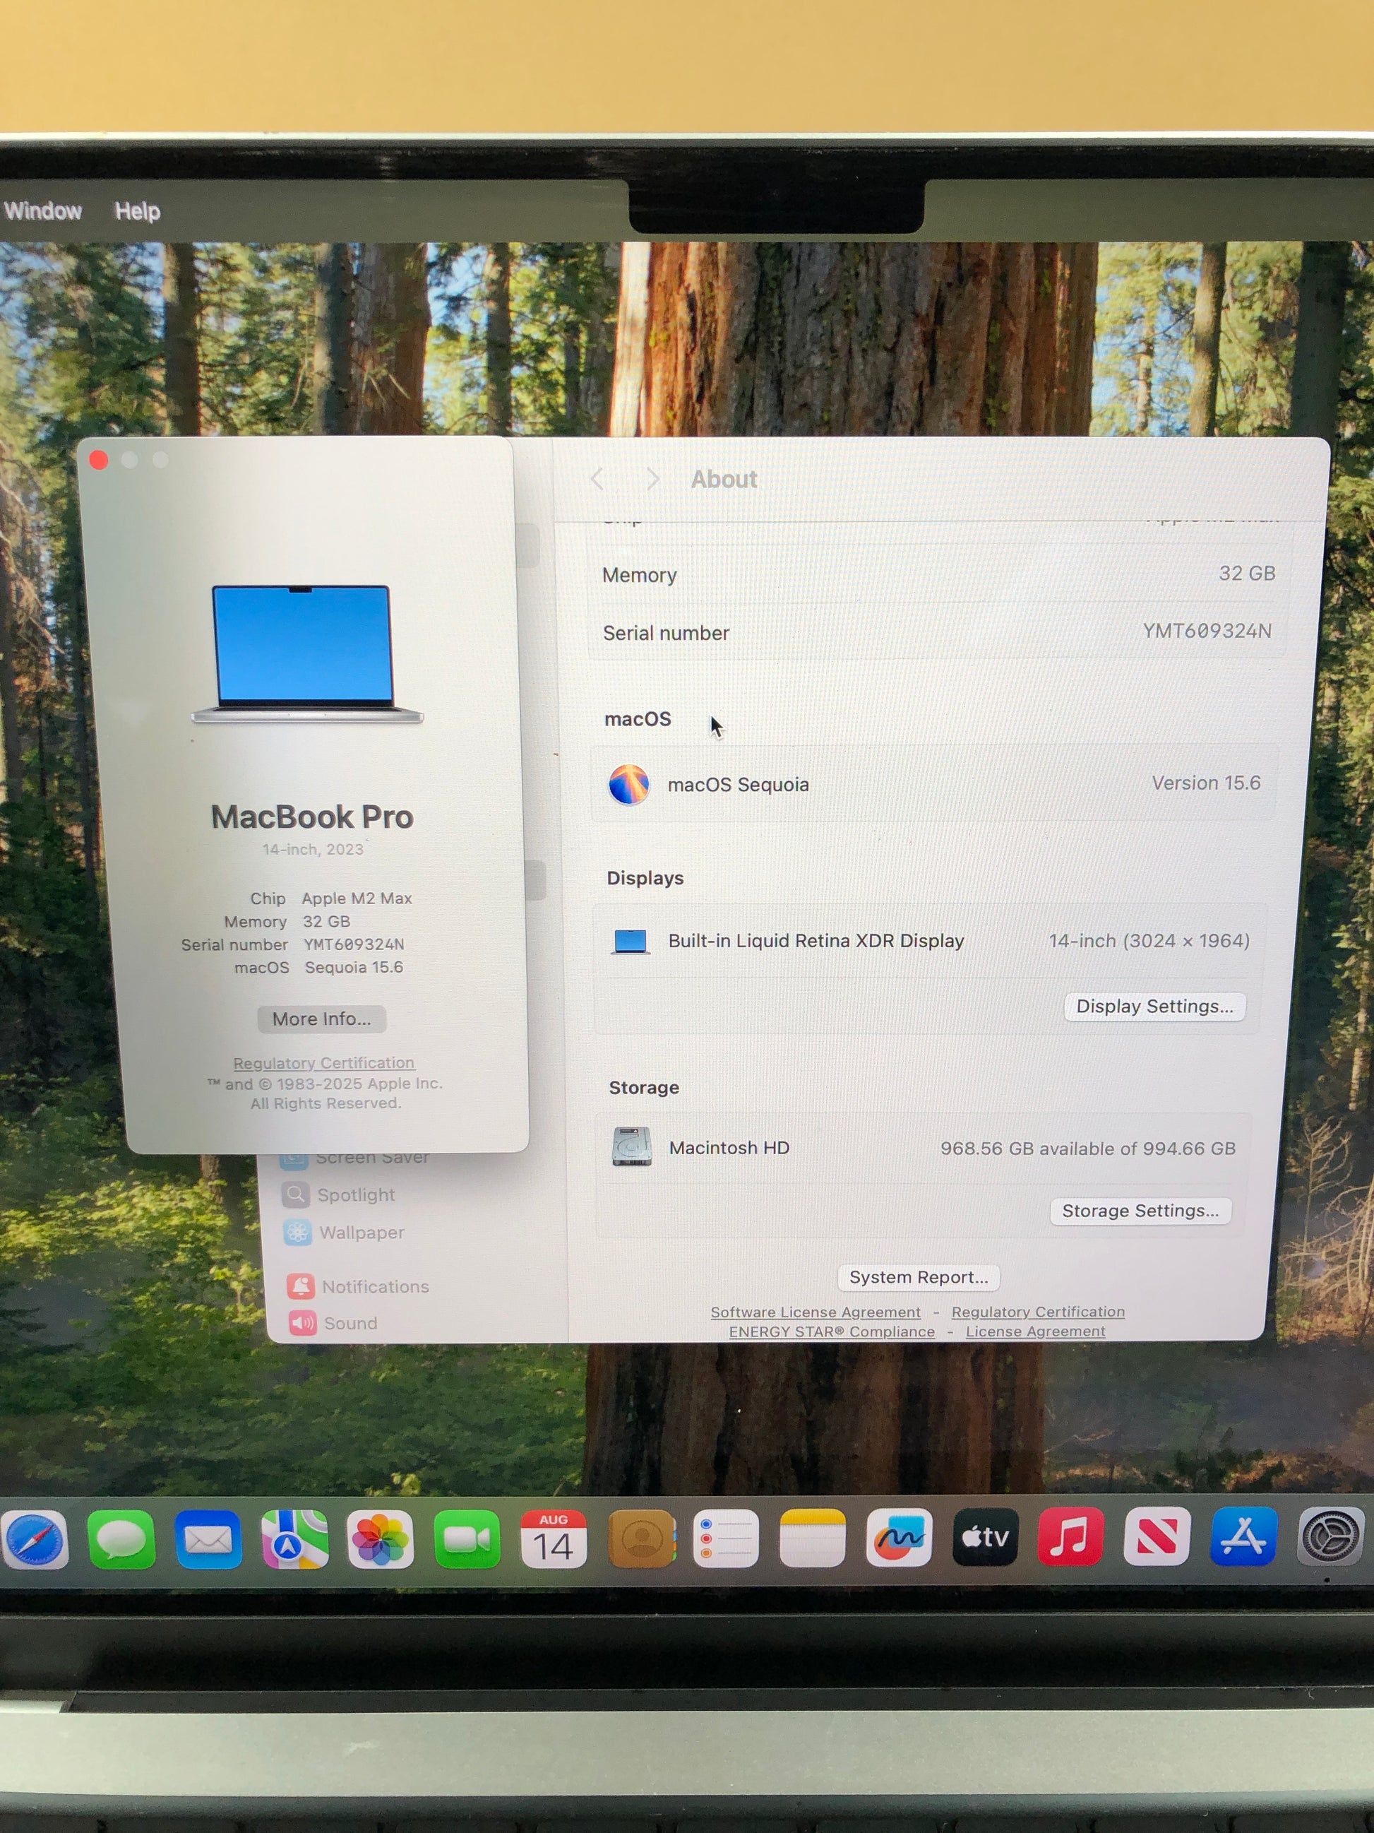Open FaceTime from the Dock
This screenshot has height=1833, width=1374.
tap(467, 1540)
